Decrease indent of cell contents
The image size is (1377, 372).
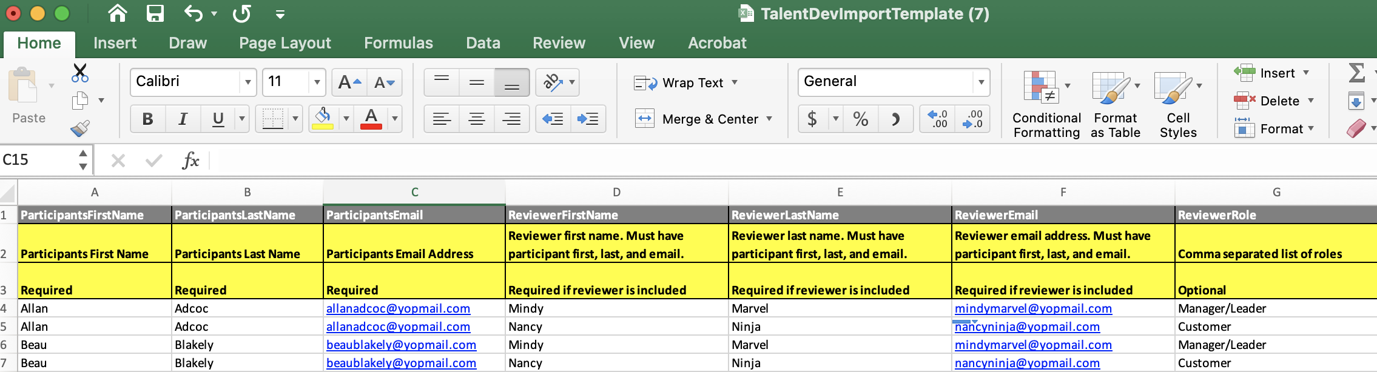tap(553, 119)
